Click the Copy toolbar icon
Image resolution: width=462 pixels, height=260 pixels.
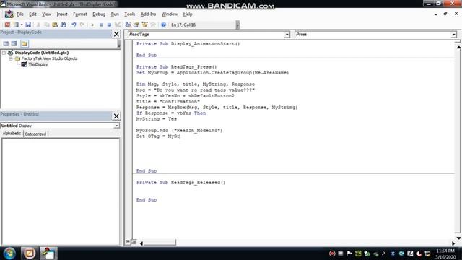click(x=46, y=25)
